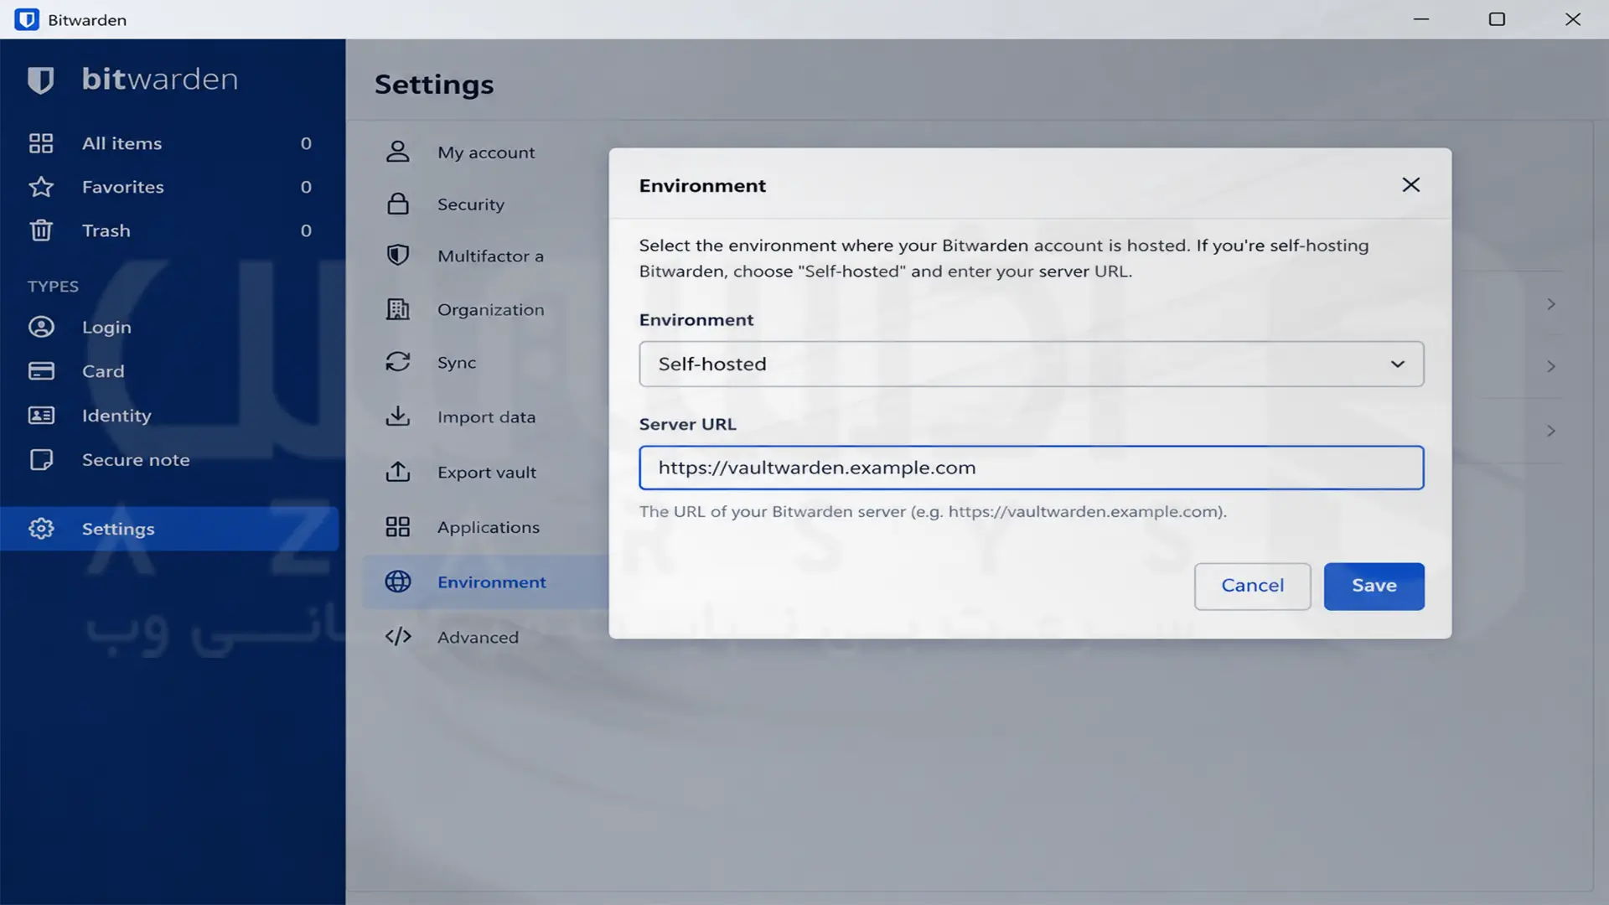Select the Favorites star icon
The width and height of the screenshot is (1609, 905).
(x=41, y=187)
